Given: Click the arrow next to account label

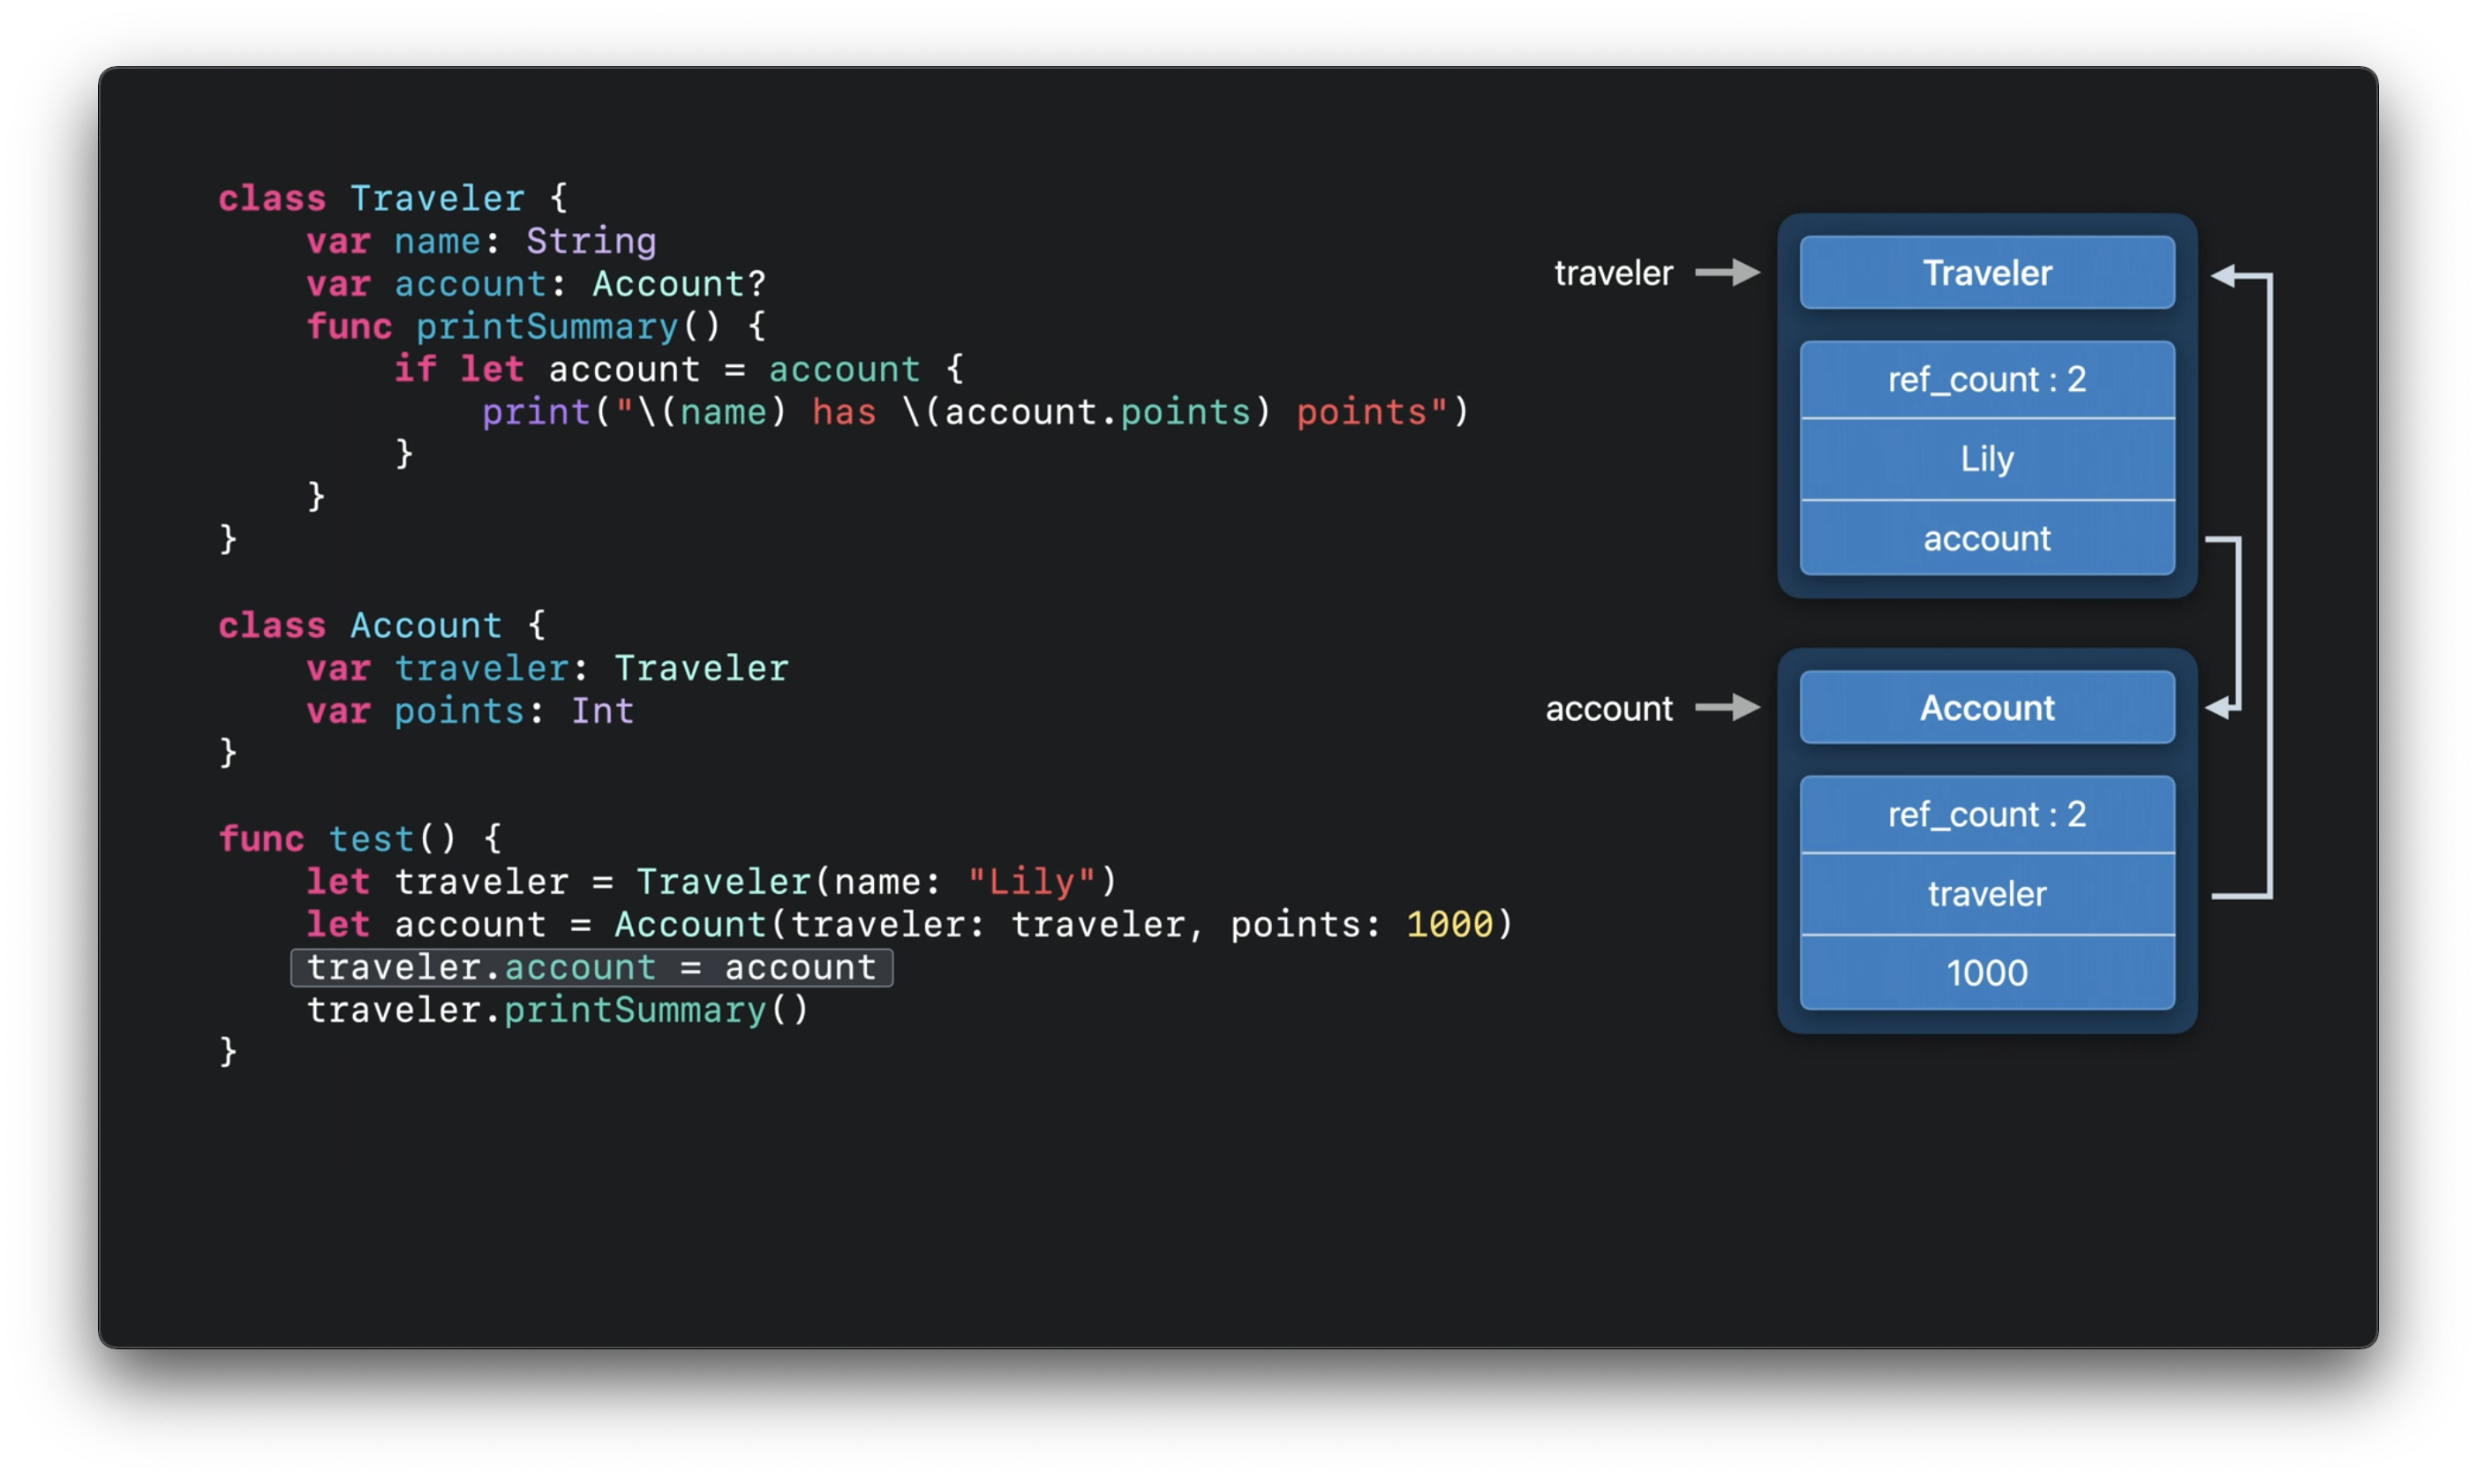Looking at the screenshot, I should 1728,708.
